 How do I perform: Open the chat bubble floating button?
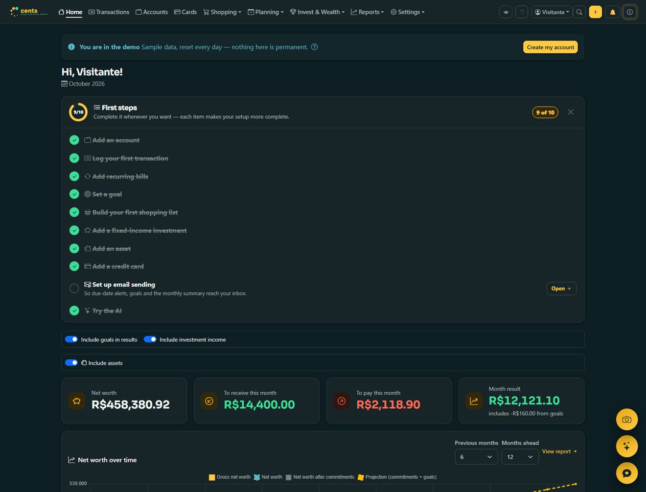tap(627, 473)
